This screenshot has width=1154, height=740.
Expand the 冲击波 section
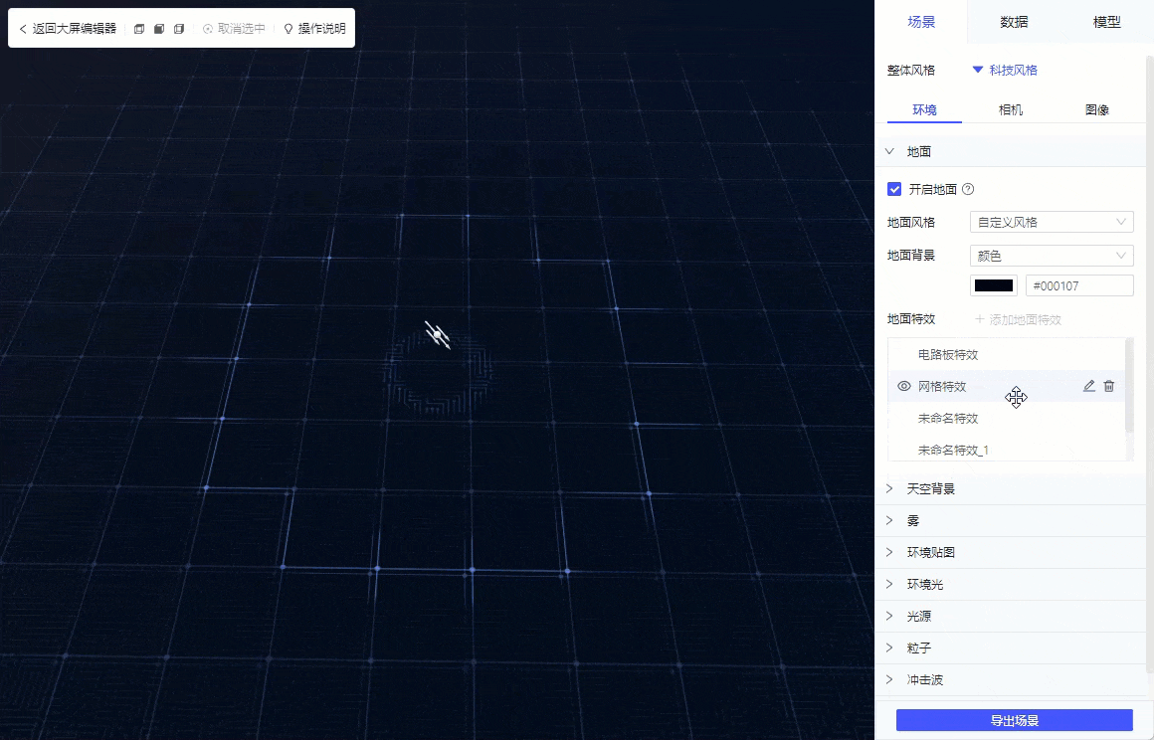tap(1011, 680)
